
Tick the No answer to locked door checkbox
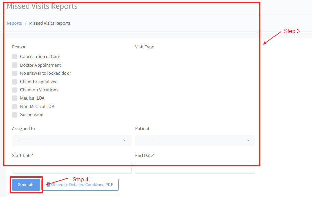15,73
